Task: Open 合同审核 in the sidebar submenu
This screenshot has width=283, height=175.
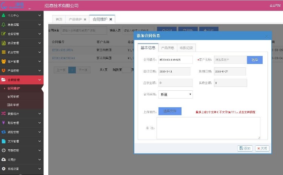Action: (x=13, y=96)
